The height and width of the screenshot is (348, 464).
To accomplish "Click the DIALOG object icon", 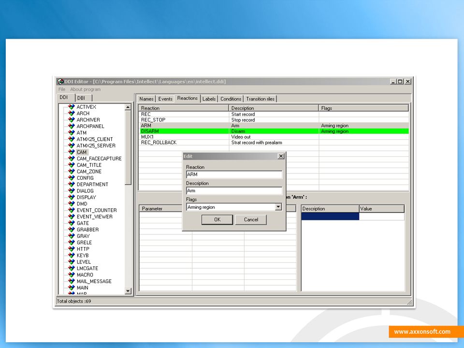I will tap(72, 191).
